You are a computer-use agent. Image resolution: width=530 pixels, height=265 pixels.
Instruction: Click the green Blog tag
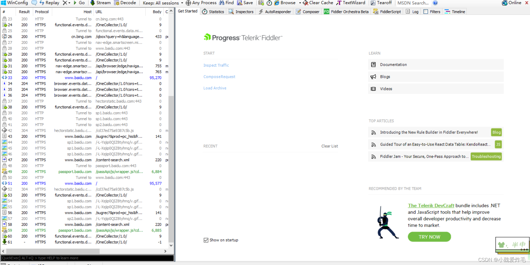[x=496, y=132]
